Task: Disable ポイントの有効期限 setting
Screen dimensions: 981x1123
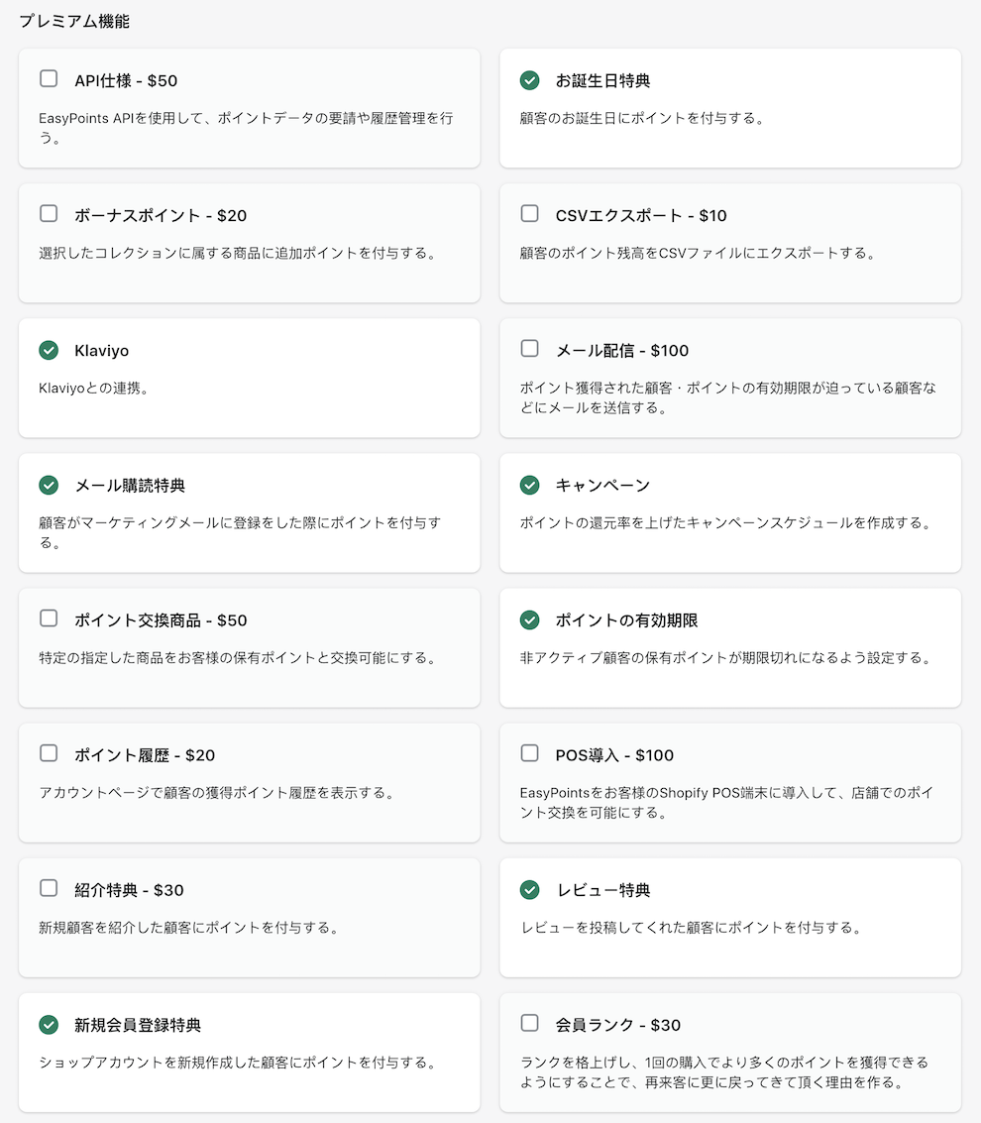Action: click(x=529, y=619)
